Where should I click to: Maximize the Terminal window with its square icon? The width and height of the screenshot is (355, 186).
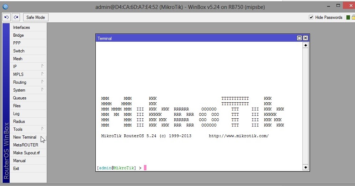299,38
